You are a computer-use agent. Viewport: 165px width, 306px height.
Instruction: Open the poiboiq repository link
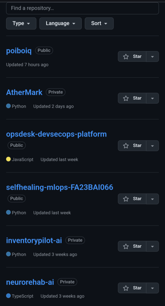pyautogui.click(x=19, y=51)
